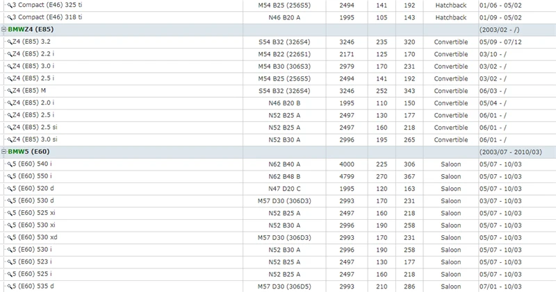Click magnifier icon for 3 Compact 318 ti
This screenshot has height=292, width=556.
tap(10, 18)
